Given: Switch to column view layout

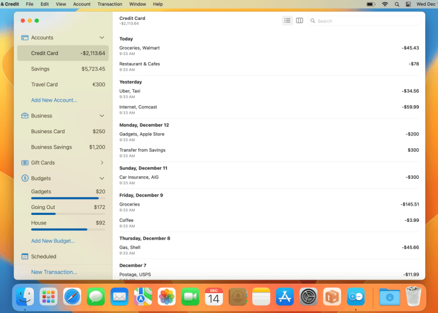Looking at the screenshot, I should point(300,20).
